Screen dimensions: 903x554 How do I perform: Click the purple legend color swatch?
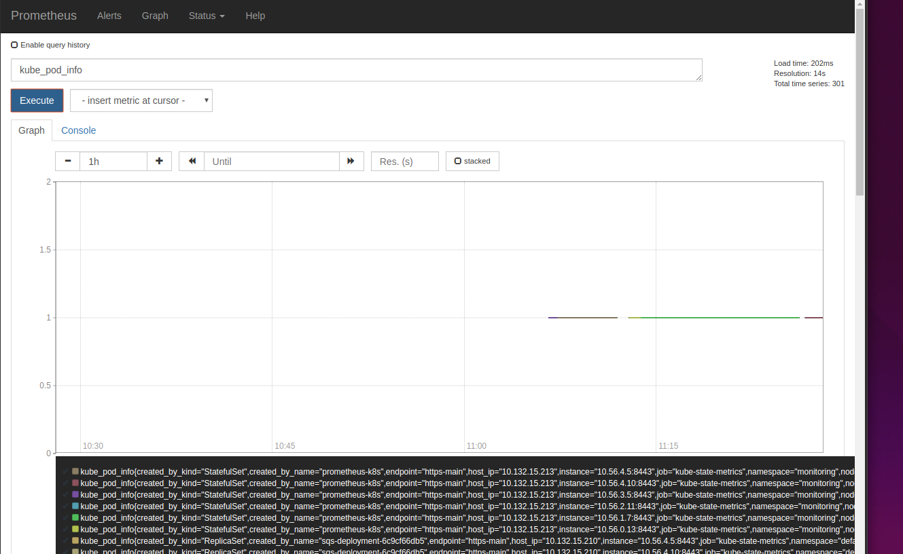coord(75,494)
